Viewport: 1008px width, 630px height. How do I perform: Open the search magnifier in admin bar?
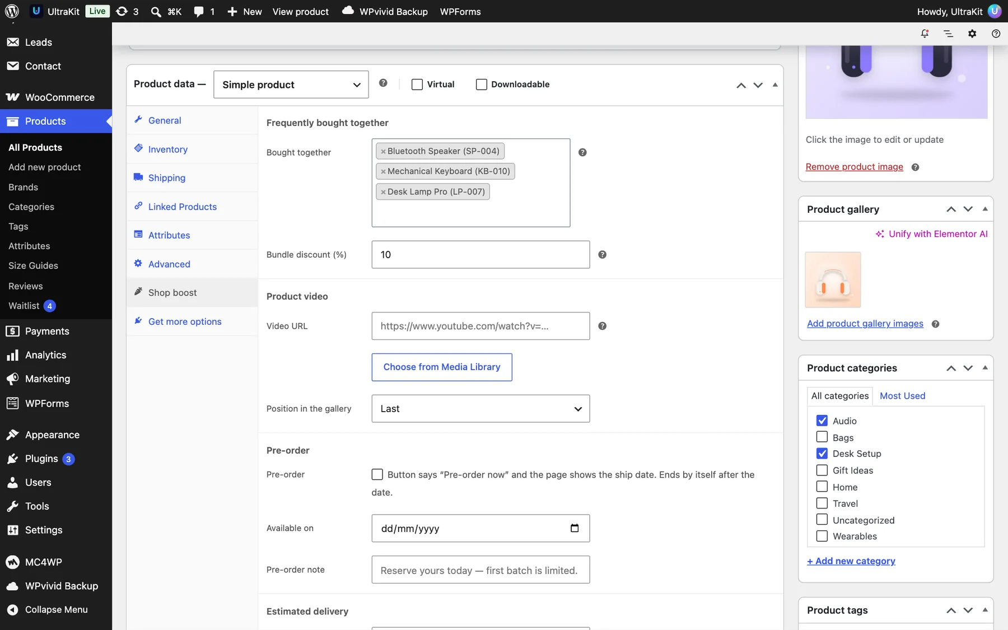156,11
